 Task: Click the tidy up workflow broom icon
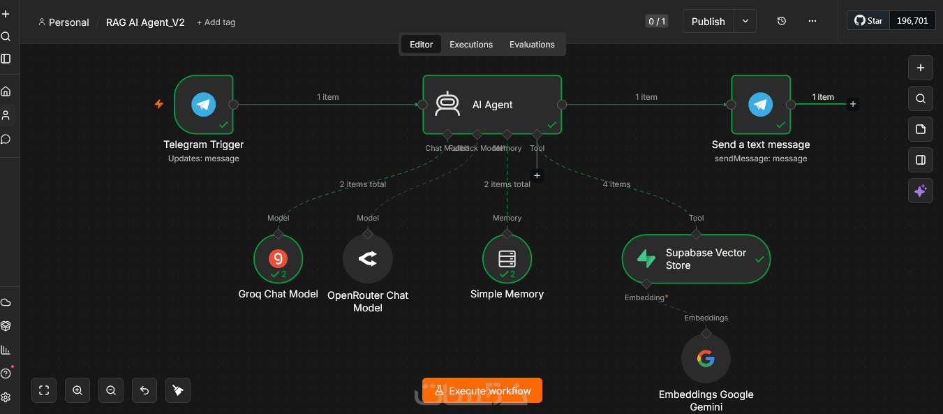click(x=178, y=390)
